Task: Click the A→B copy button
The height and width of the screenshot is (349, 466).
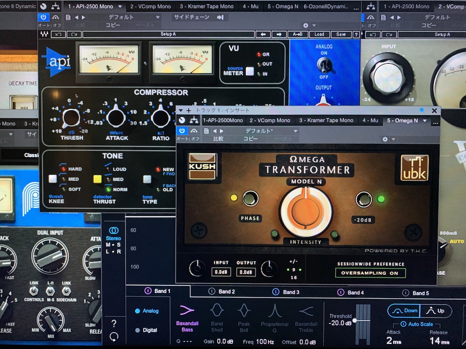Action: click(298, 34)
